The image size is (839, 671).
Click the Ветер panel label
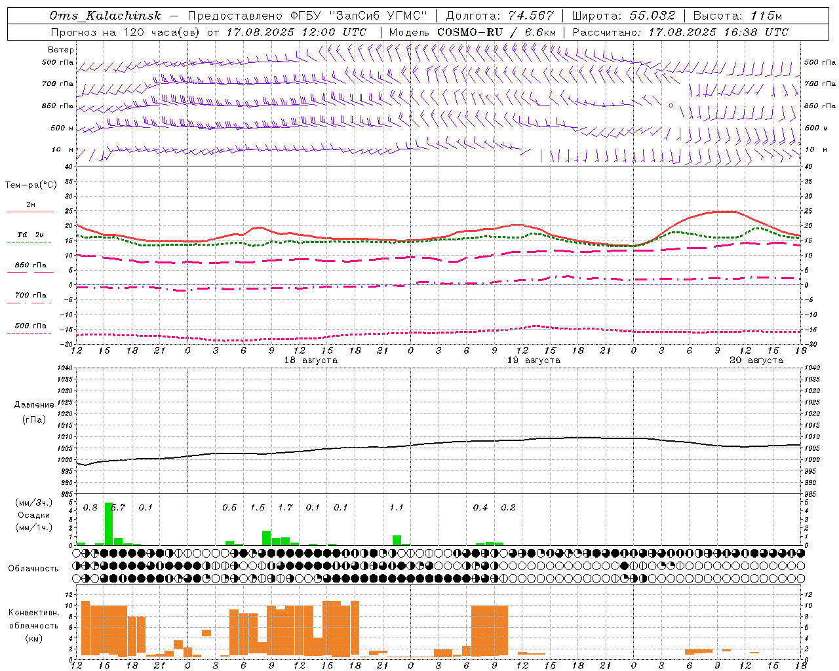61,50
